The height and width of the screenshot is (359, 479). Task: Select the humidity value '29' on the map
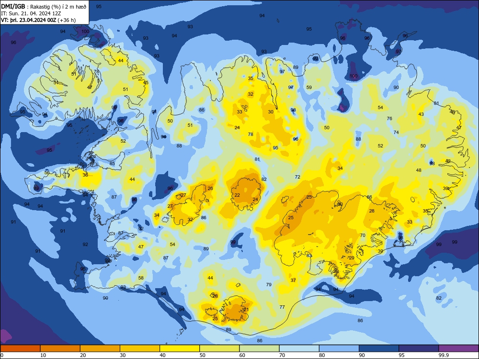pyautogui.click(x=352, y=258)
